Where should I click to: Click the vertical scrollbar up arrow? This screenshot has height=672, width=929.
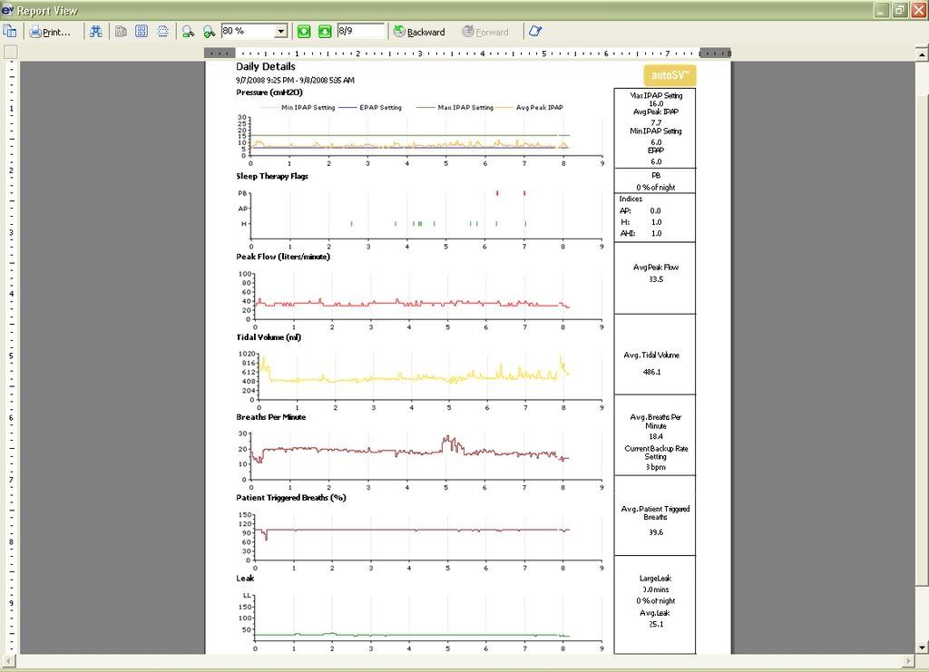[x=921, y=54]
